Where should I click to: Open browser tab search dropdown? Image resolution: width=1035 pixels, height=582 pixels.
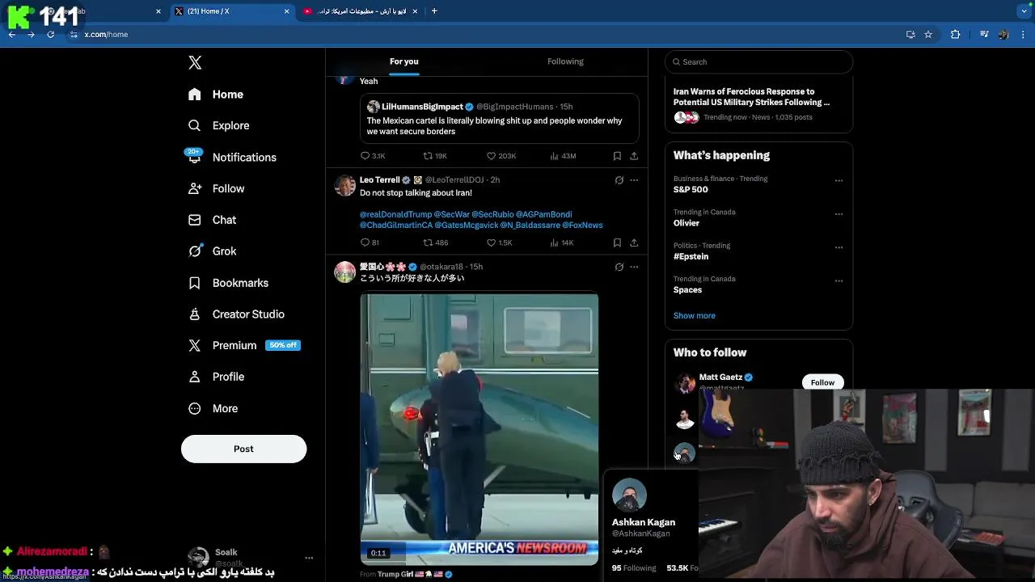click(1024, 11)
